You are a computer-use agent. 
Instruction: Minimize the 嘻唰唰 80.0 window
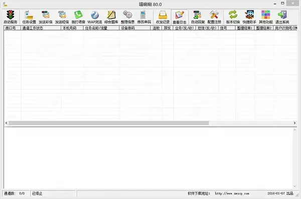tap(275, 4)
